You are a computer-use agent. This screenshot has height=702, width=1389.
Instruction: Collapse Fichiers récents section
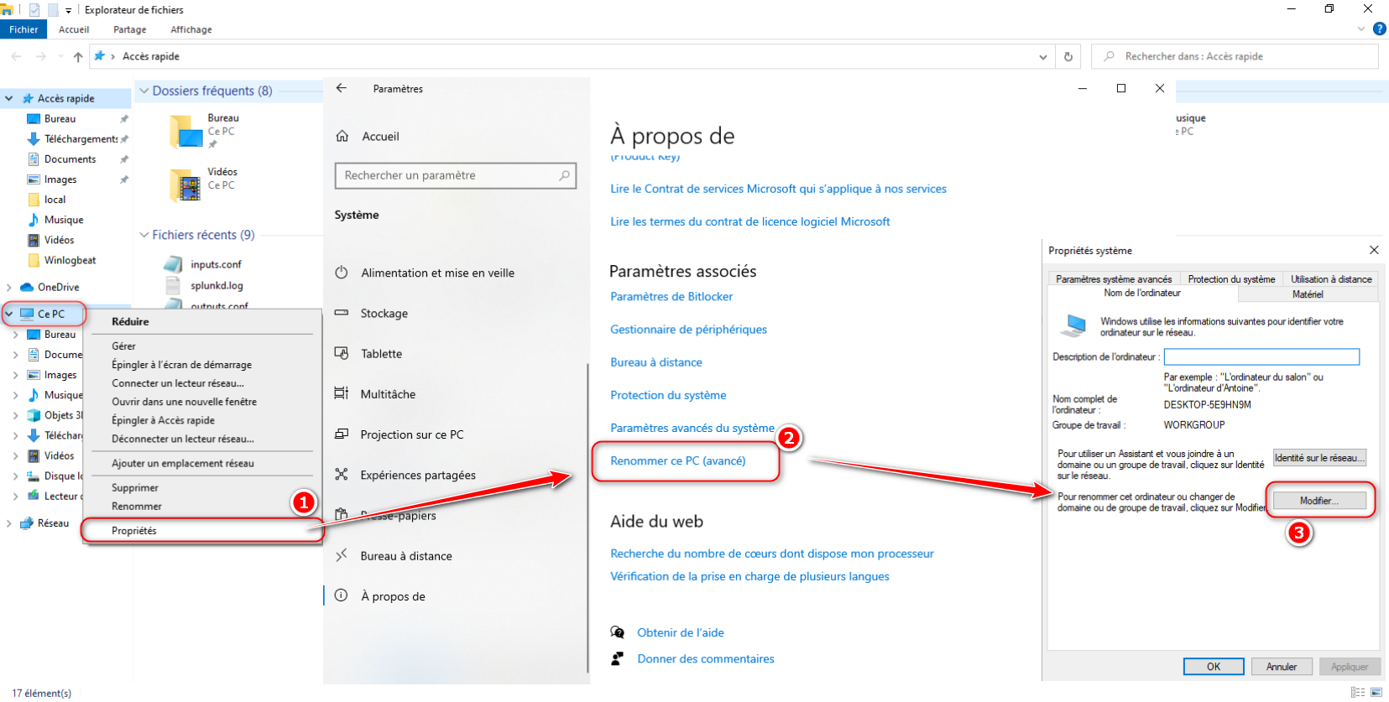[144, 235]
